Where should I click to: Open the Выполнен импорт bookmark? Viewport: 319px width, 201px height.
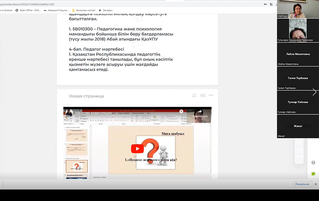85,10
